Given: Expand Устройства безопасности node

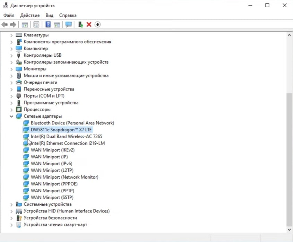Looking at the screenshot, I should pos(11,218).
